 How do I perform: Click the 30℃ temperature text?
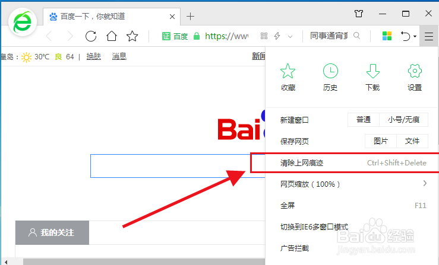coord(42,57)
